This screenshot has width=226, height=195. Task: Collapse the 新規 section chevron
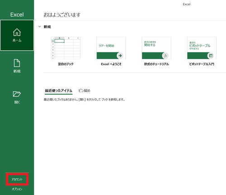pos(40,27)
